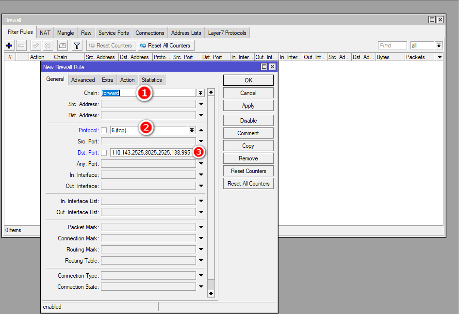This screenshot has width=459, height=314.
Task: Switch to the NAT tab
Action: point(45,33)
